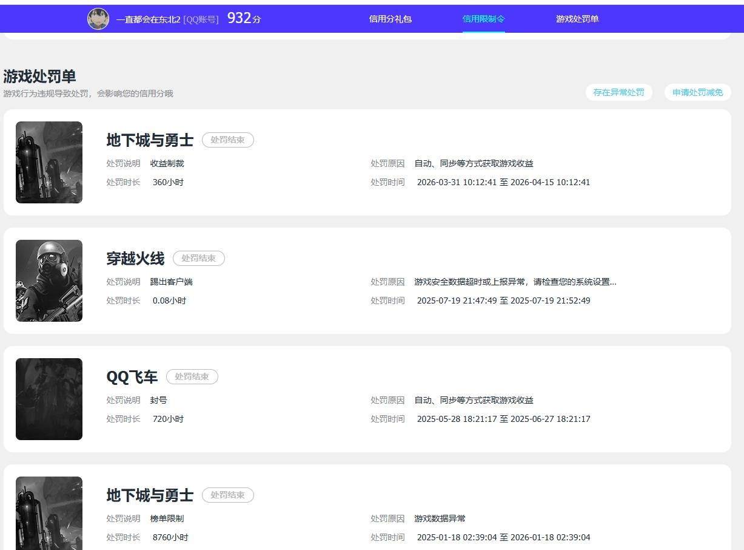Open first 地下城与勇士 game thumbnail

click(x=49, y=162)
